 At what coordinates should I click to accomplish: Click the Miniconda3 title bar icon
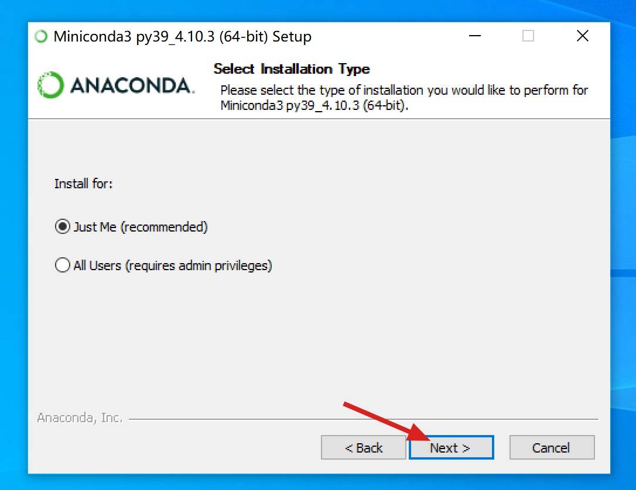41,36
